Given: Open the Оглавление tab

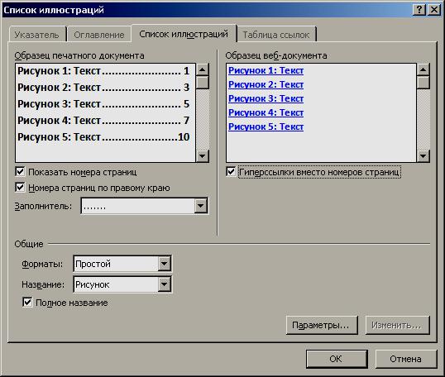Looking at the screenshot, I should [99, 35].
